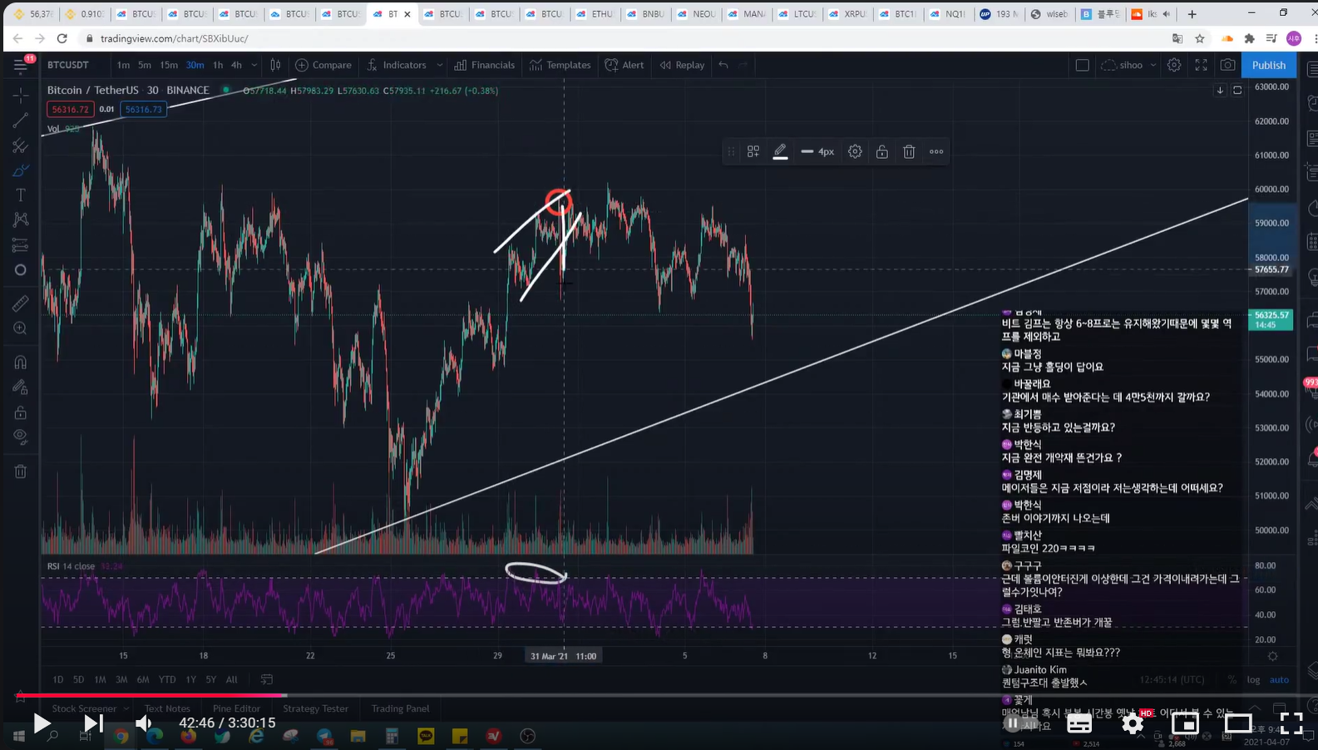Create an Alert
The height and width of the screenshot is (750, 1318).
(624, 65)
